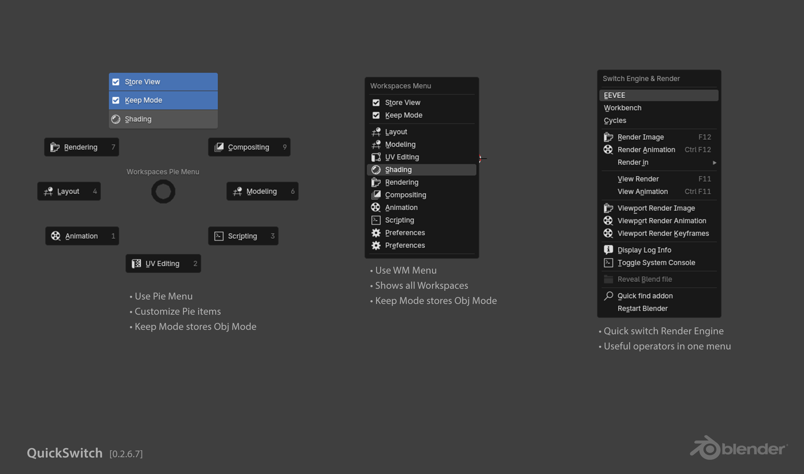Click the UV Editing pie icon
The height and width of the screenshot is (474, 804).
tap(137, 264)
